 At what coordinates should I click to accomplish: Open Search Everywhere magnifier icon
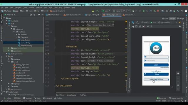(x=182, y=11)
